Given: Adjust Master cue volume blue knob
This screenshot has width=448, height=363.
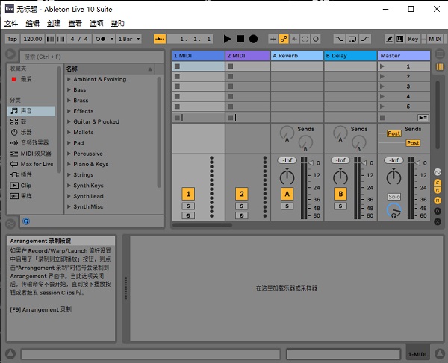Looking at the screenshot, I should coord(394,211).
